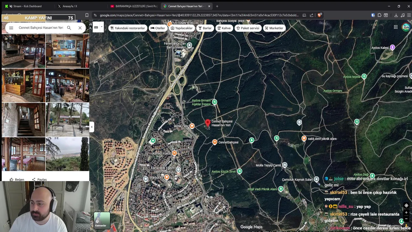Open the browser downloads icon
Viewport: 412px width, 232px height.
pyautogui.click(x=396, y=15)
